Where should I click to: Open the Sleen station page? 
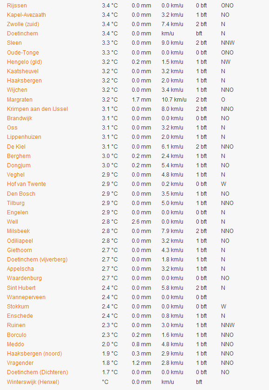point(14,43)
